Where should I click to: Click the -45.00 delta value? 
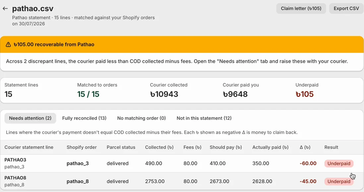tap(308, 181)
